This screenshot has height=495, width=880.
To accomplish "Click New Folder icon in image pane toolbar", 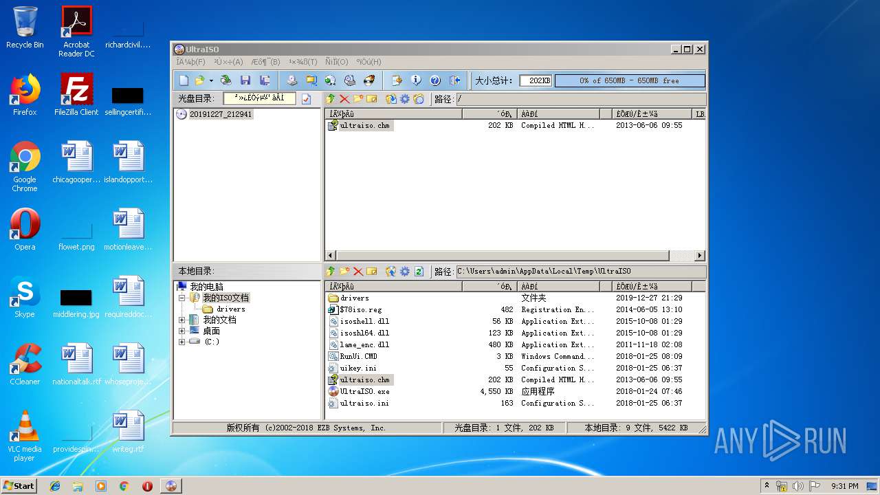I will [358, 99].
